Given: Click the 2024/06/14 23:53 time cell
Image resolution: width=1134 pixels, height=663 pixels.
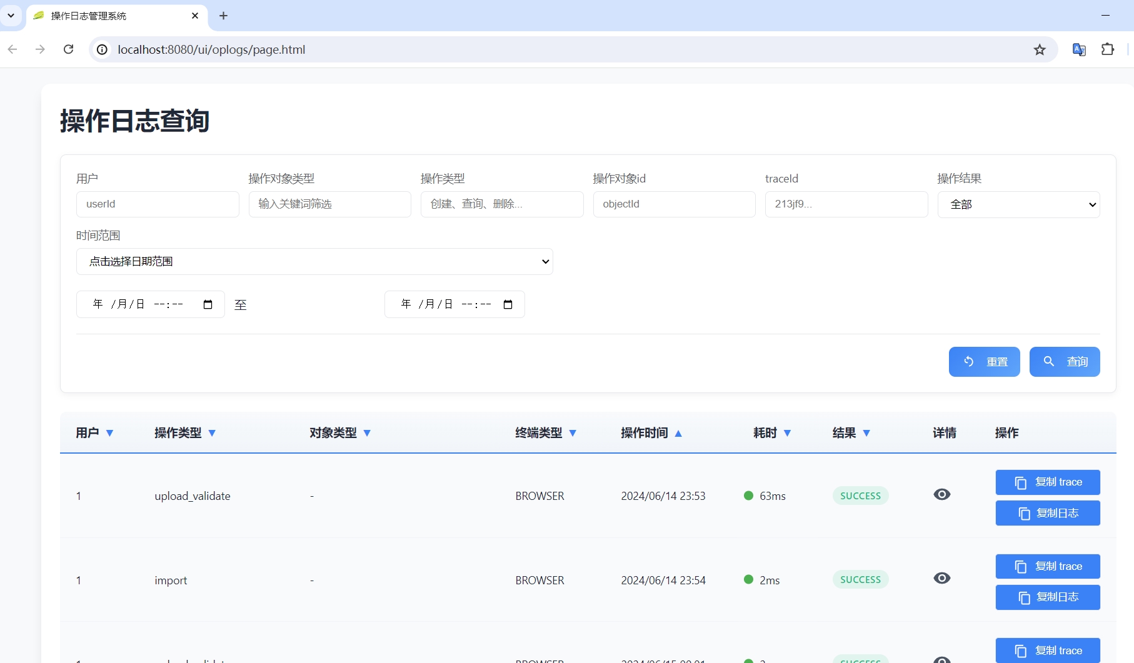Looking at the screenshot, I should click(663, 496).
